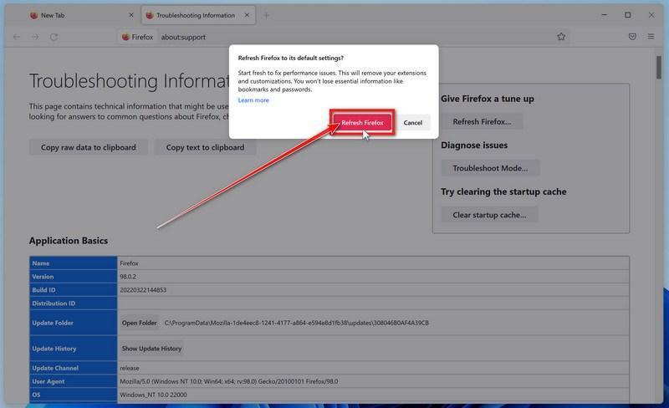Click the Distribution ID row header
This screenshot has width=669, height=408.
click(x=73, y=303)
